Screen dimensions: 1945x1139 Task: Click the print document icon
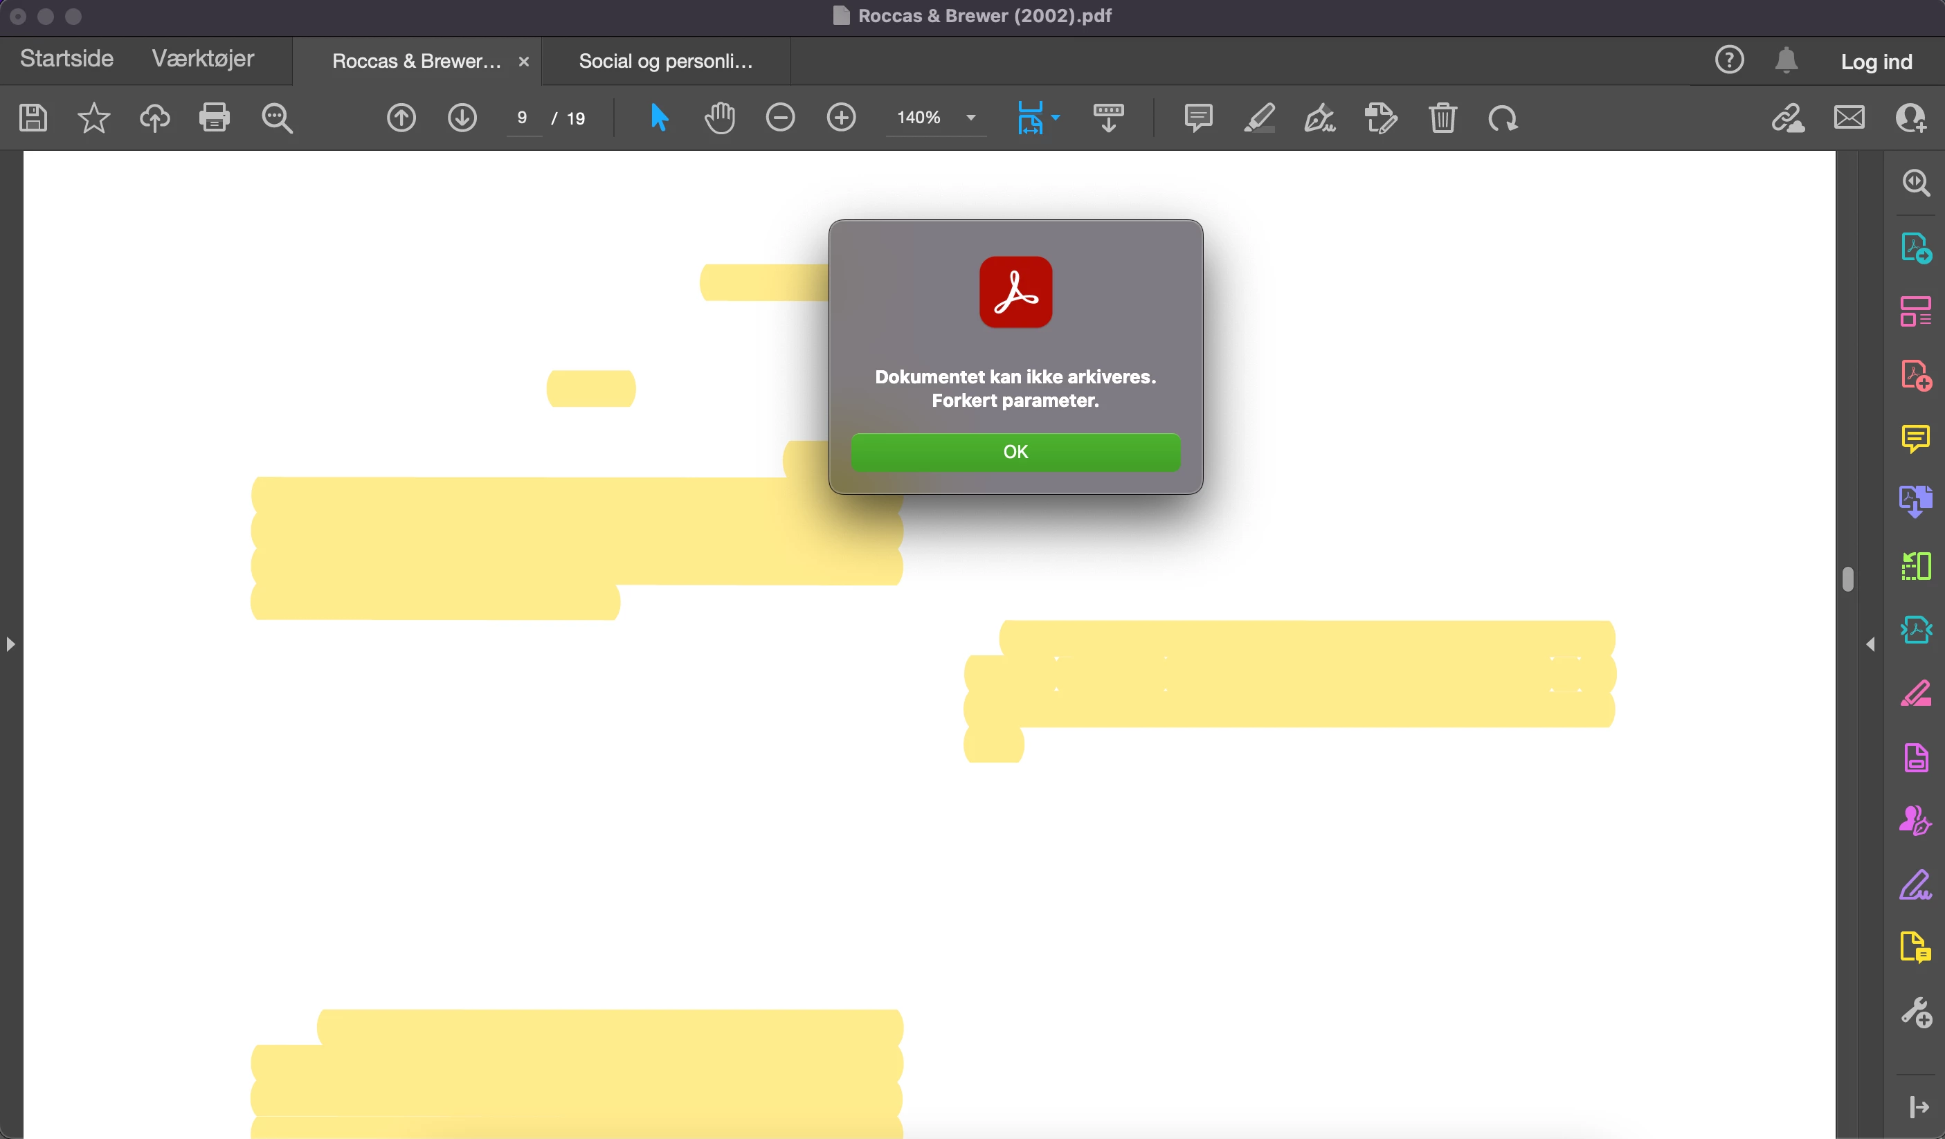click(x=214, y=118)
